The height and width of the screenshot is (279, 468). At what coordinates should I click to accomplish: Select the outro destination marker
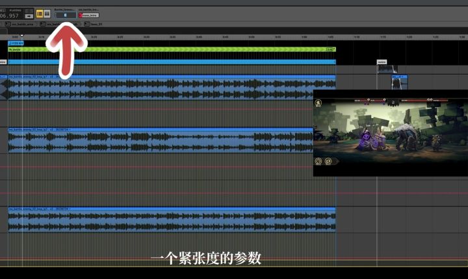click(x=382, y=62)
